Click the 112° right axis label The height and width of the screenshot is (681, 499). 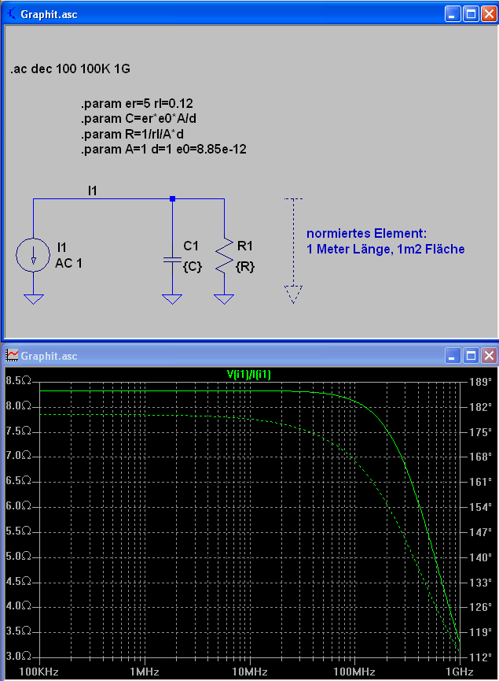[481, 657]
